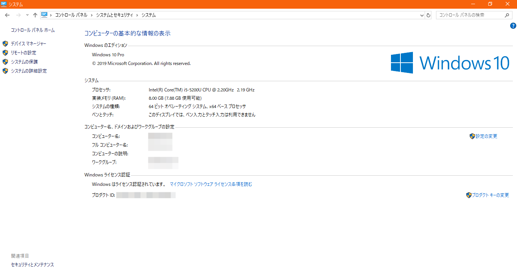The image size is (517, 275).
Task: Click the Forward navigation arrow
Action: 18,15
